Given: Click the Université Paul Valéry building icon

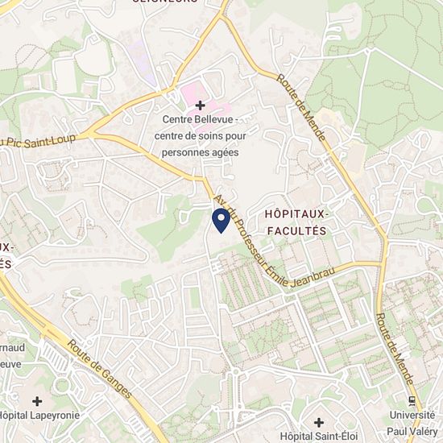Looking at the screenshot, I should pyautogui.click(x=412, y=401).
